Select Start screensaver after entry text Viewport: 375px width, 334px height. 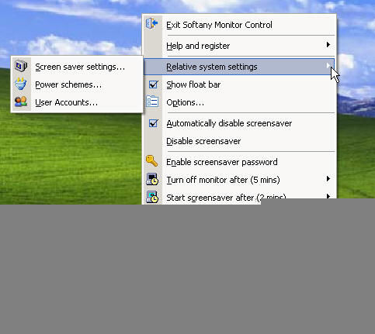point(226,198)
